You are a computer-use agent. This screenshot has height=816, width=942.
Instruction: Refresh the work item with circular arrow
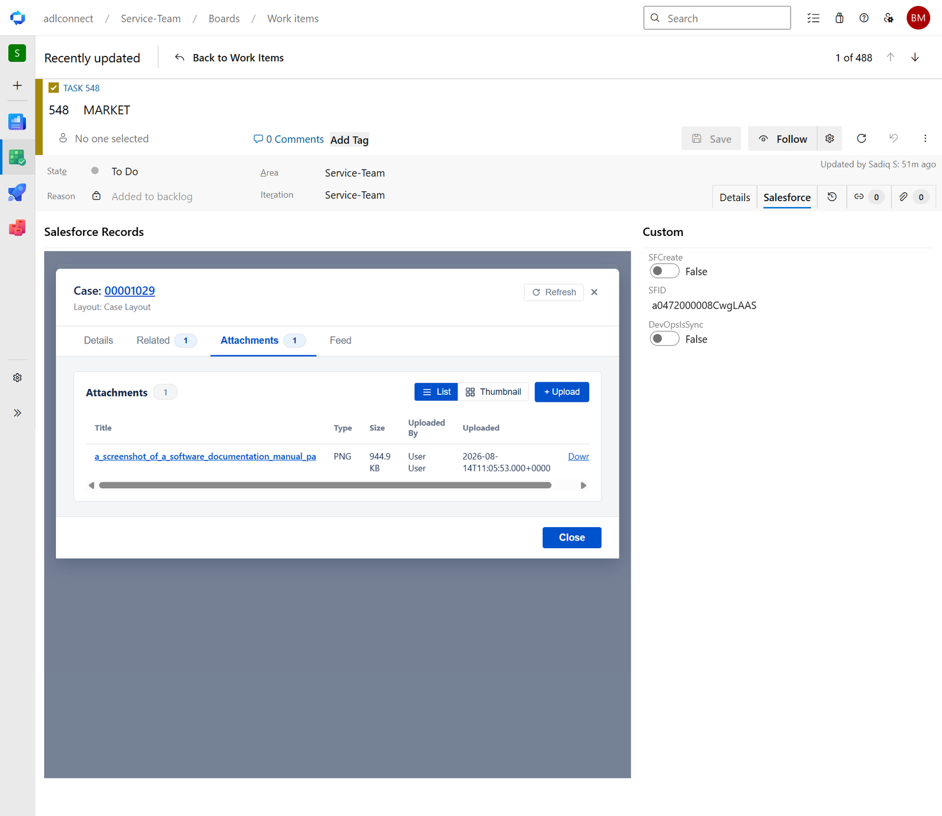[x=861, y=138]
